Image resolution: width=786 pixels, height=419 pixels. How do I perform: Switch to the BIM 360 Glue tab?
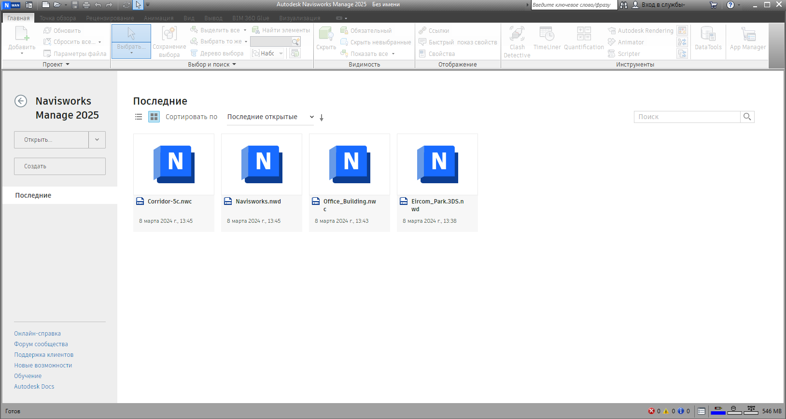click(251, 18)
